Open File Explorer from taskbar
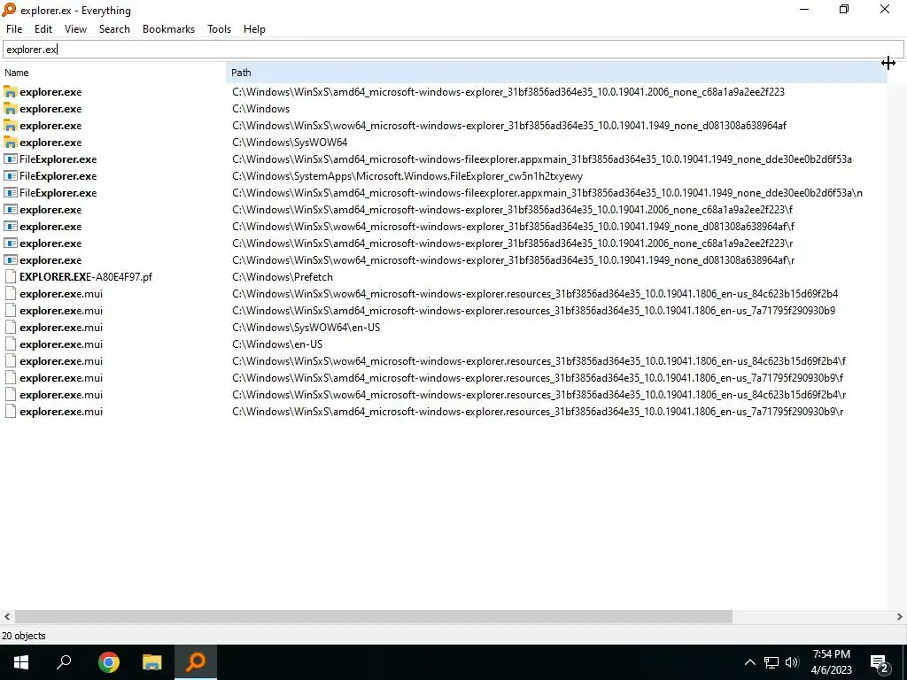This screenshot has width=907, height=680. tap(152, 662)
